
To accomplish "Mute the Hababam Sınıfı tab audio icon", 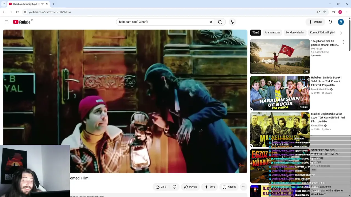I will point(42,4).
